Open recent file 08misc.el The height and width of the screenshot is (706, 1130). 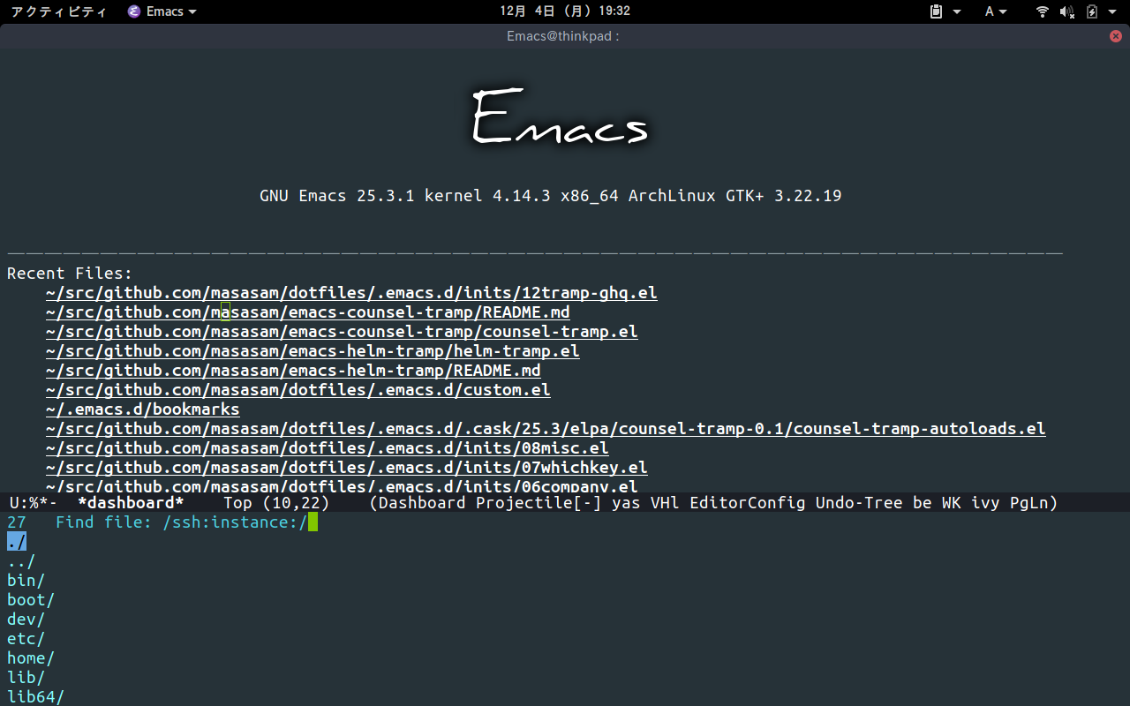click(328, 448)
